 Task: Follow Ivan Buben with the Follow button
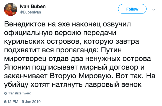point(132,9)
